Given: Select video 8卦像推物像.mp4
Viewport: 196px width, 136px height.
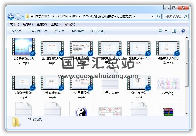Looking at the screenshot, I should coord(52,87).
